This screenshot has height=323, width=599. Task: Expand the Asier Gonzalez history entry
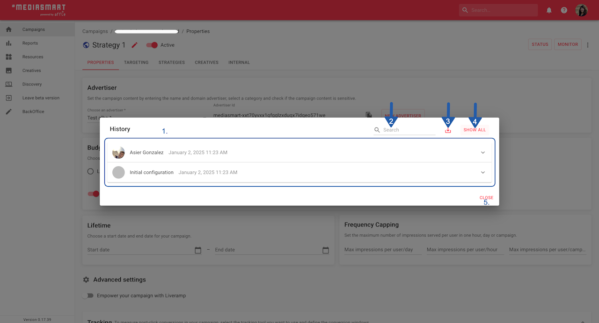[x=299, y=153]
